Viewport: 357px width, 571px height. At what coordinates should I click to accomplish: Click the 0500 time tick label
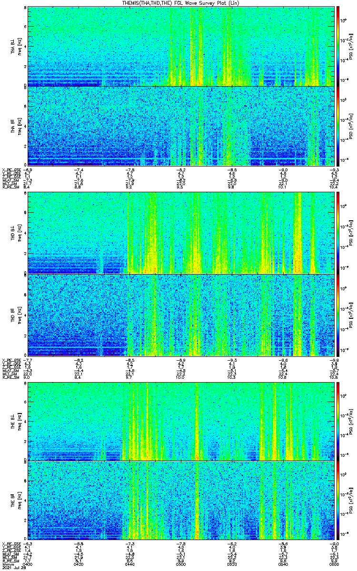click(x=181, y=563)
